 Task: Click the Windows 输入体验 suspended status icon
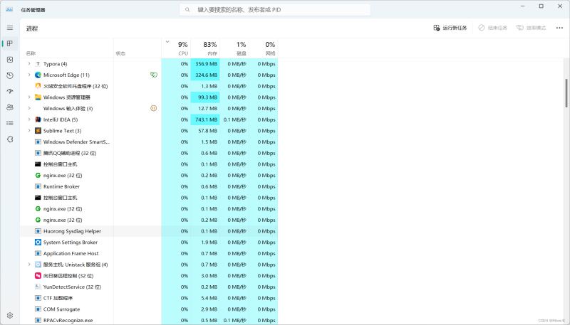click(x=154, y=109)
